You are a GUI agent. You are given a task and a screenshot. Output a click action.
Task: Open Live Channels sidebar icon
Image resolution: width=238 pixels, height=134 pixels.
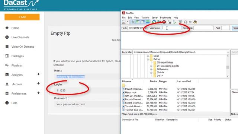tap(7, 37)
